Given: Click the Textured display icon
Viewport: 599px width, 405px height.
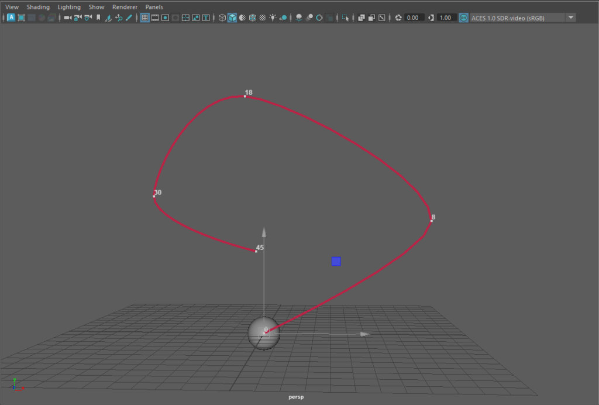Looking at the screenshot, I should pos(263,18).
